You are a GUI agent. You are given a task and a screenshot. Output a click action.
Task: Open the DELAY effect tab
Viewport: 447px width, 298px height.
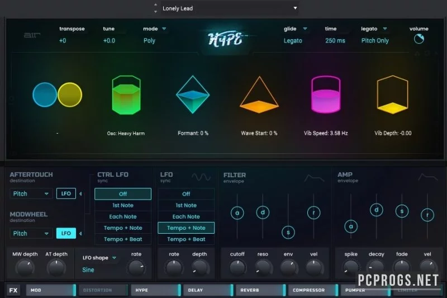coord(208,290)
